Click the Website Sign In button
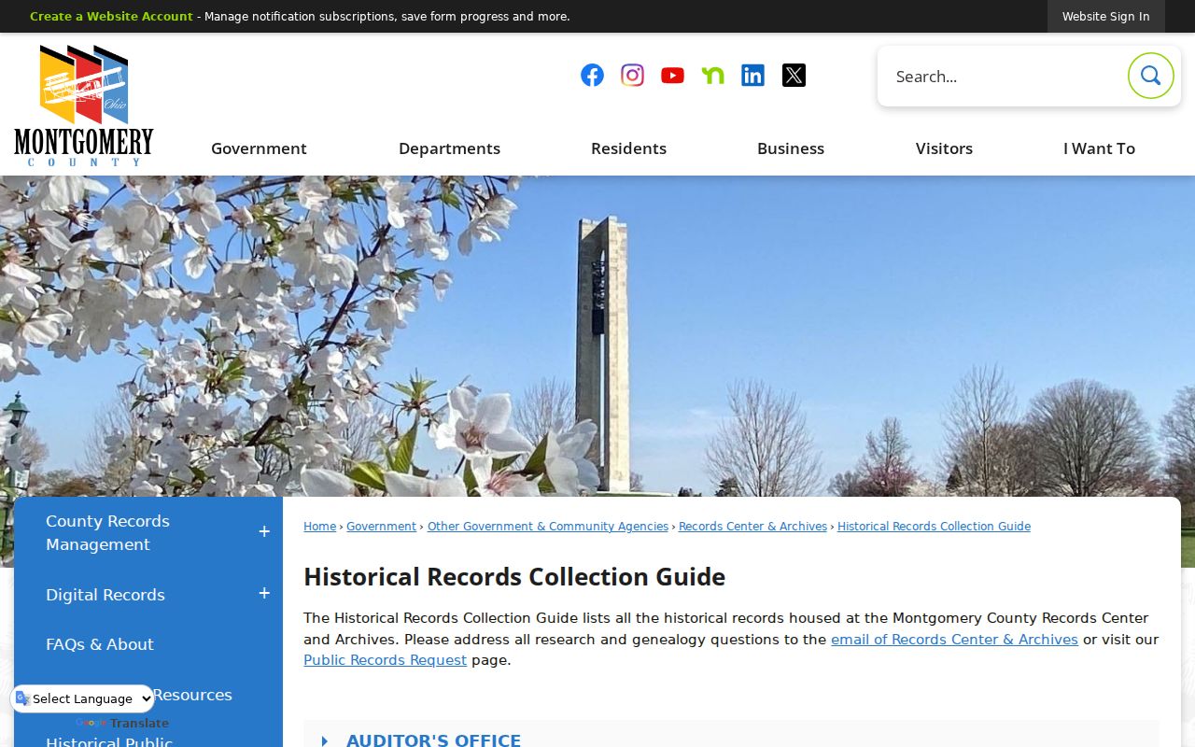The image size is (1195, 747). tap(1106, 17)
